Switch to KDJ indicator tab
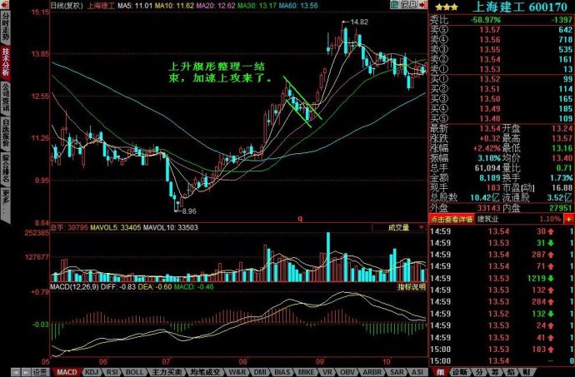Image resolution: width=575 pixels, height=377 pixels. 92,373
